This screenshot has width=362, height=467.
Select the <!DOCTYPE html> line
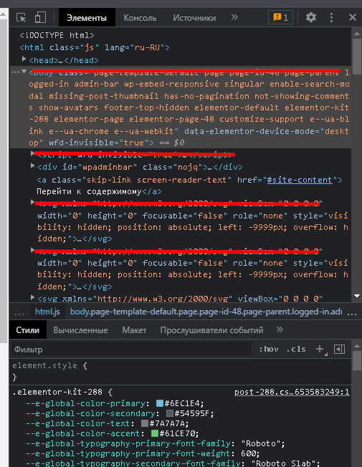[x=57, y=35]
